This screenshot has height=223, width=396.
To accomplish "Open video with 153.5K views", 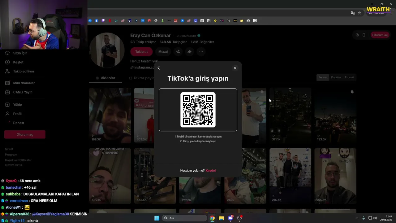I will pyautogui.click(x=335, y=115).
